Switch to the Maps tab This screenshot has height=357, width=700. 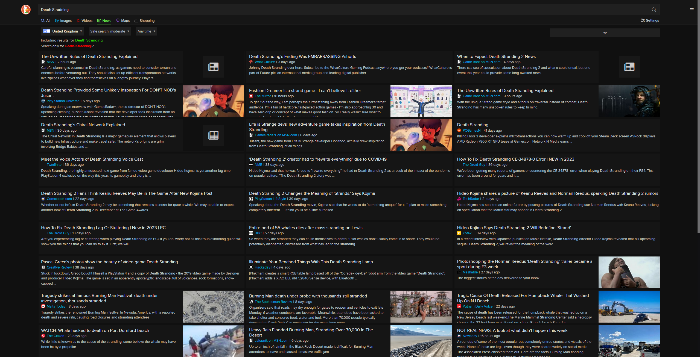(123, 20)
